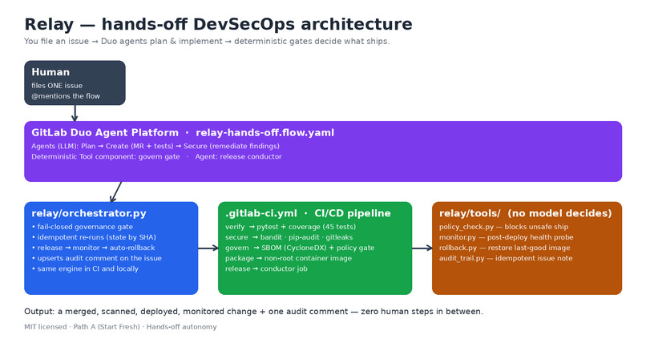
Task: Click 'release → conductor job' line
Action: [x=266, y=268]
